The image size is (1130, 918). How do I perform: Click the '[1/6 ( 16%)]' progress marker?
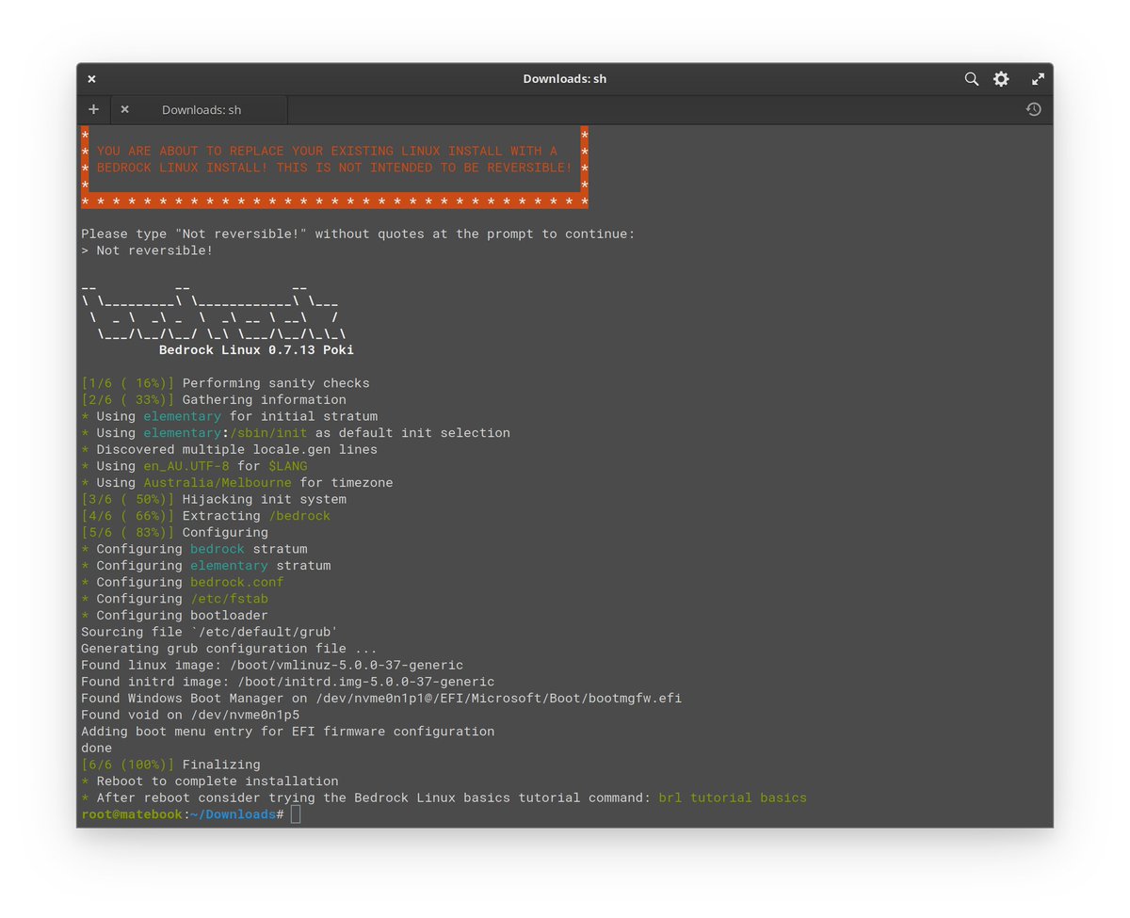pyautogui.click(x=127, y=383)
